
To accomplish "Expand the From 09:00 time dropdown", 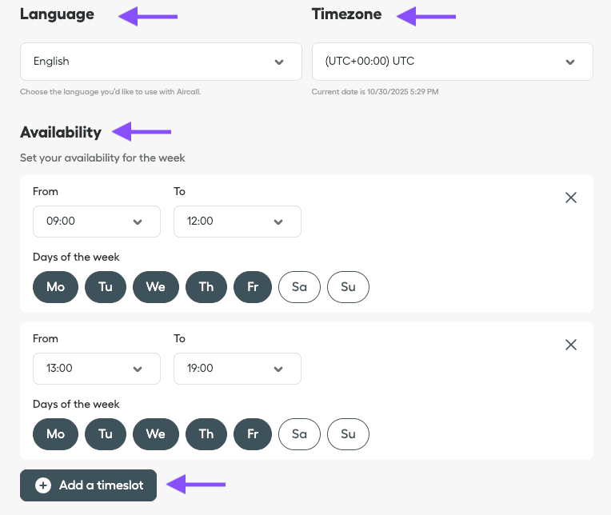I will click(96, 222).
